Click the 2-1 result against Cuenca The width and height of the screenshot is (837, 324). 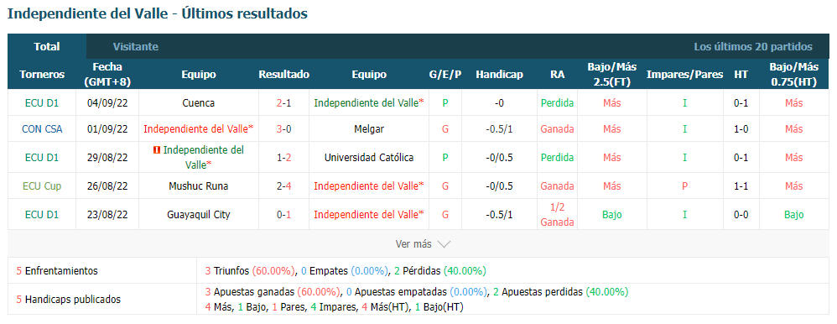tap(284, 103)
